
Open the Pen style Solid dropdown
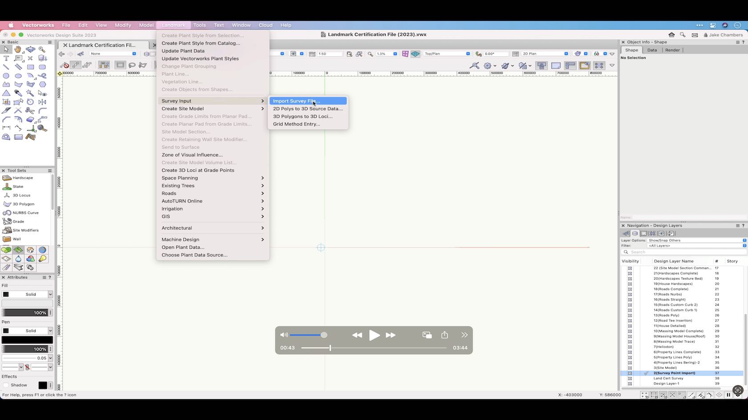[x=27, y=331]
